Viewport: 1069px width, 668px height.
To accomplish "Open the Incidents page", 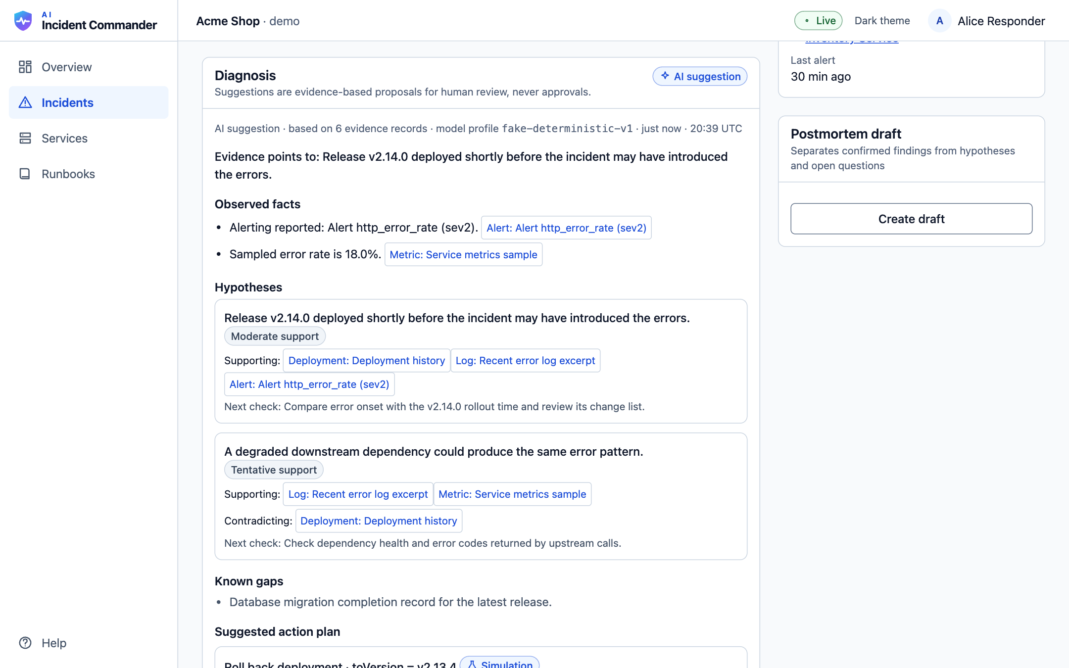I will click(89, 102).
